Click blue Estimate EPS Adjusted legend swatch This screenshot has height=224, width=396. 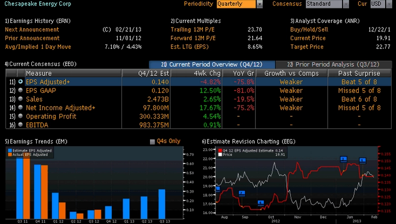click(10, 151)
